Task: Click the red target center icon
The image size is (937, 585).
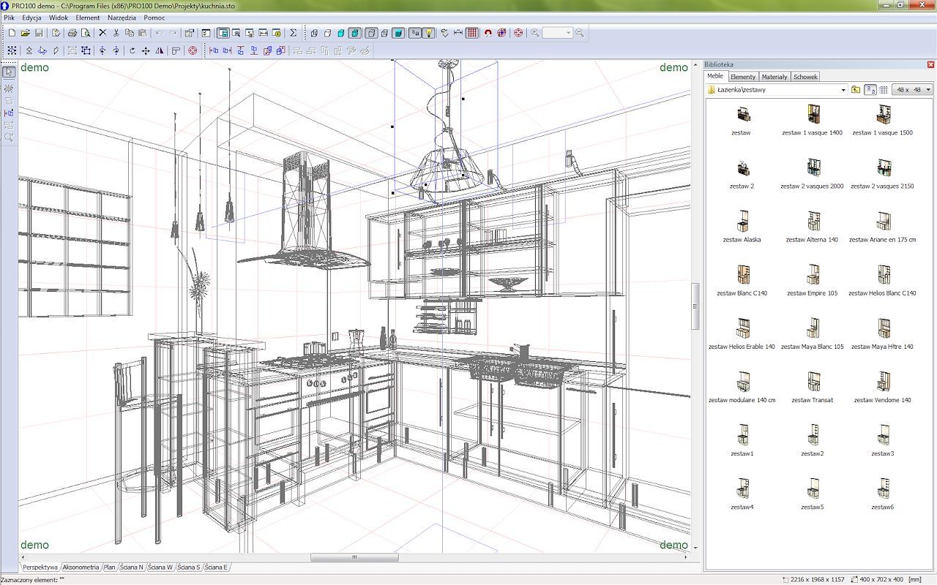Action: pos(518,33)
